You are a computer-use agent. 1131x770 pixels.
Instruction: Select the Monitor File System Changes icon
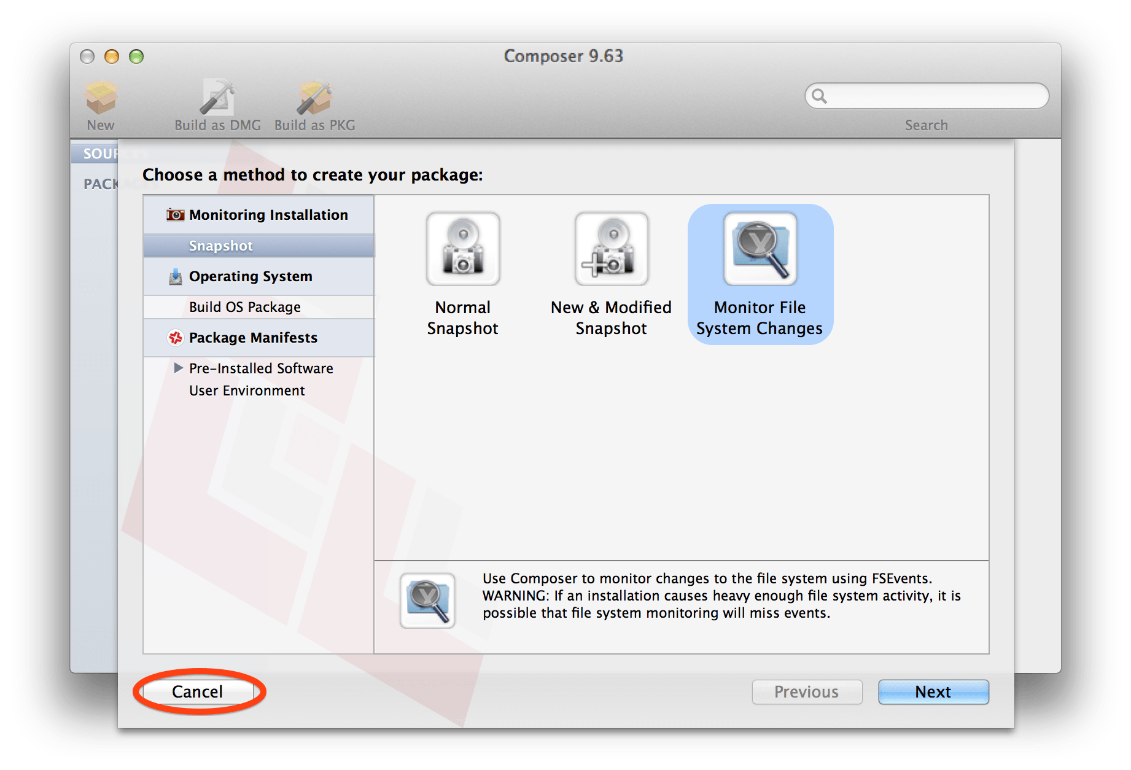coord(760,249)
